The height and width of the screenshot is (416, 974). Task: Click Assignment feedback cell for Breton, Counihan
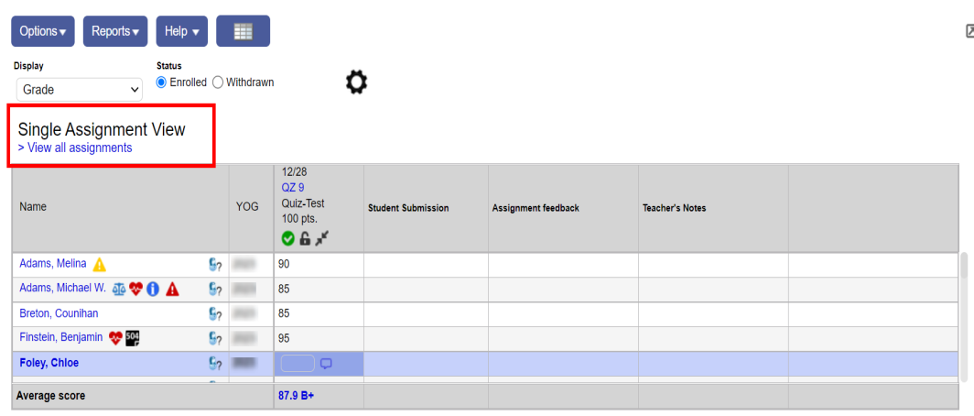[x=563, y=314]
